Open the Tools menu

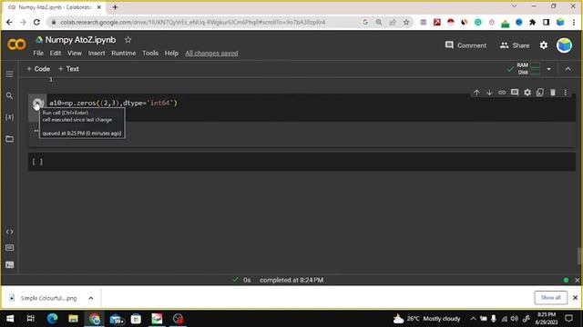tap(150, 53)
